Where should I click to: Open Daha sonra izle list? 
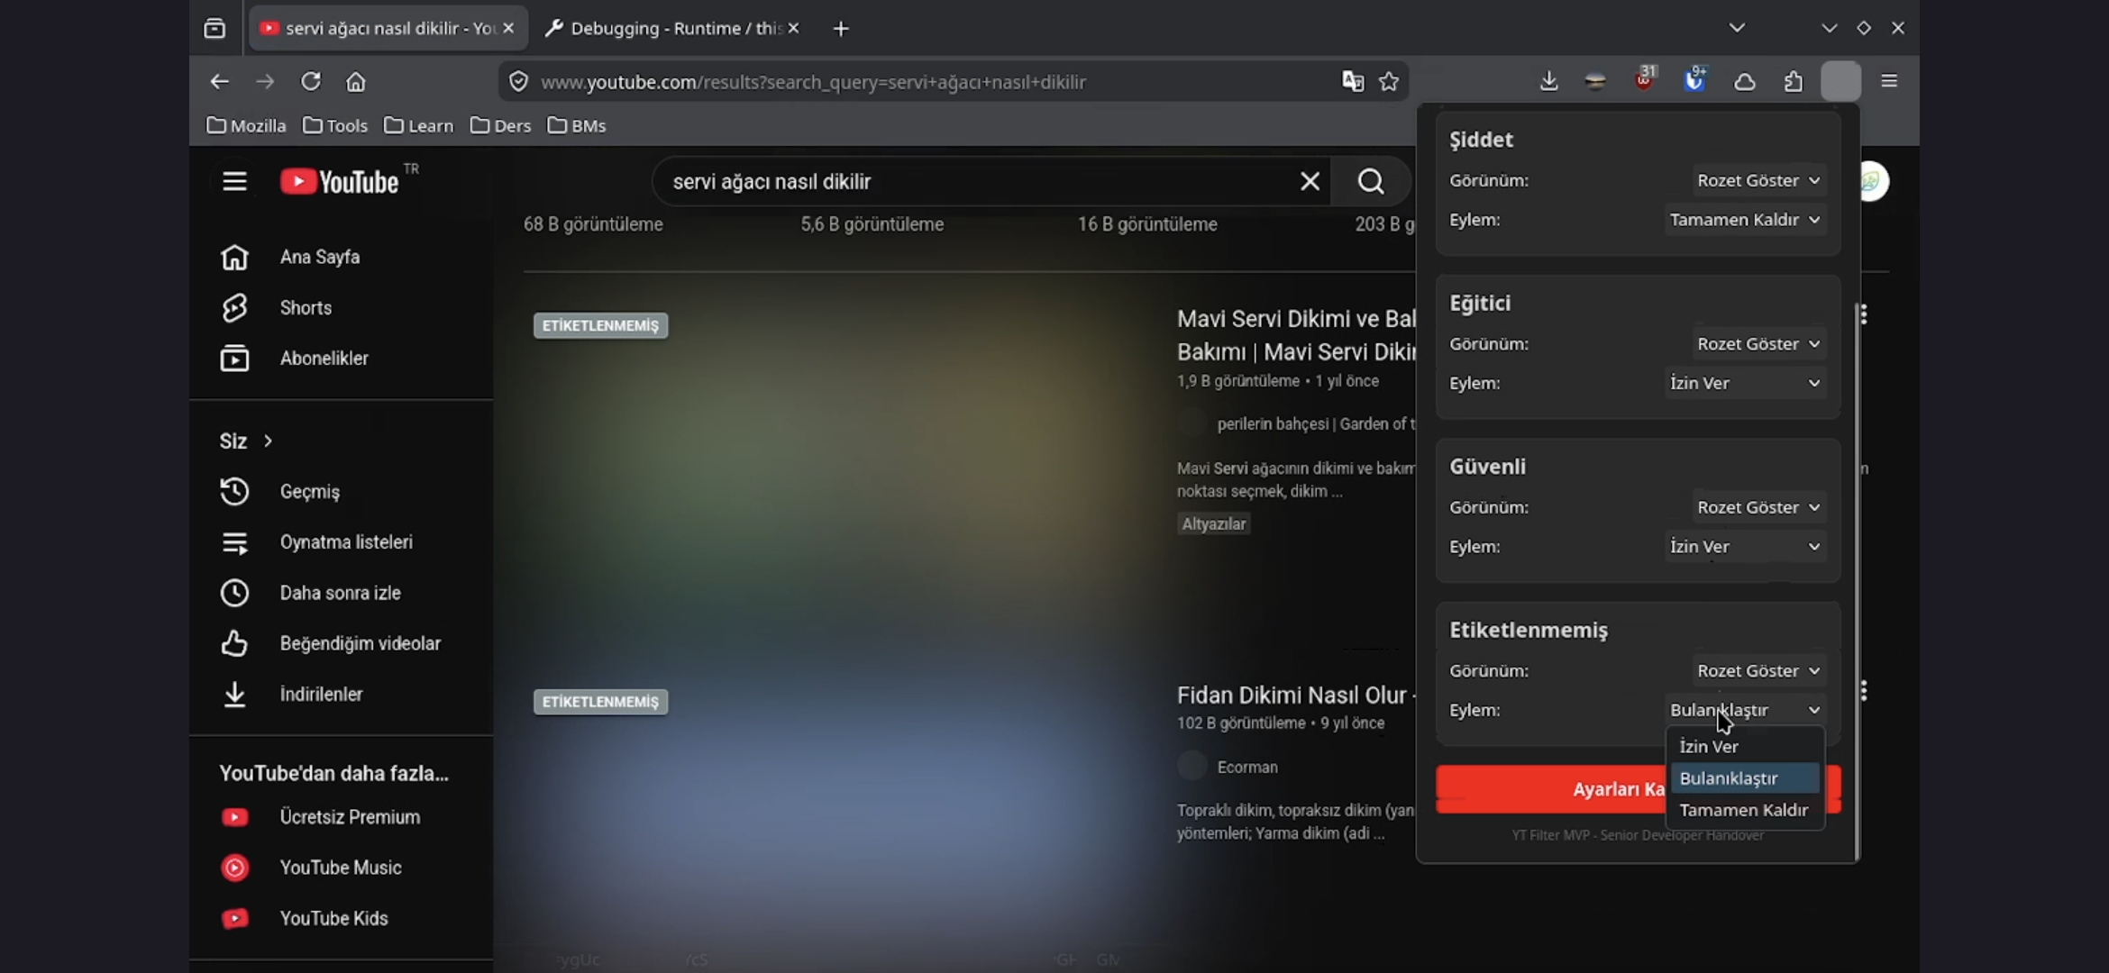point(341,592)
